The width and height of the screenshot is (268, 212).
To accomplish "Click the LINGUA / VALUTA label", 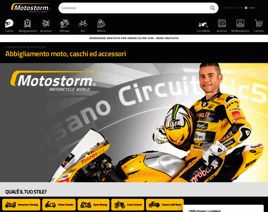I will [233, 8].
